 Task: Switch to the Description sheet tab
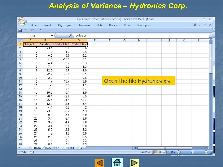[x=52, y=148]
